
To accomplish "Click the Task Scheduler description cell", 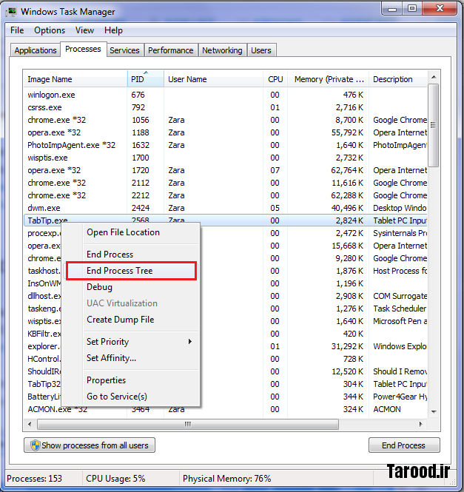I will (400, 309).
